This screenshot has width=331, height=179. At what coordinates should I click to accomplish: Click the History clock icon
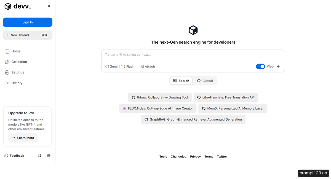tap(7, 83)
